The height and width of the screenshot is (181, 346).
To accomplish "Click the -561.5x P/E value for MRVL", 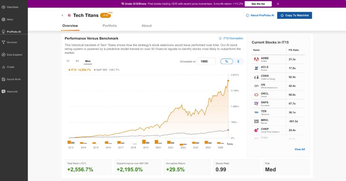I will pos(293,121).
